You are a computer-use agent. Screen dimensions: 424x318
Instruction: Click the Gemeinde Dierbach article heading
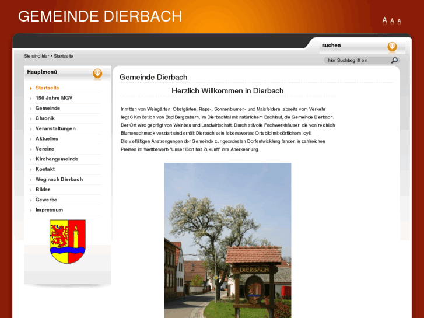point(153,77)
